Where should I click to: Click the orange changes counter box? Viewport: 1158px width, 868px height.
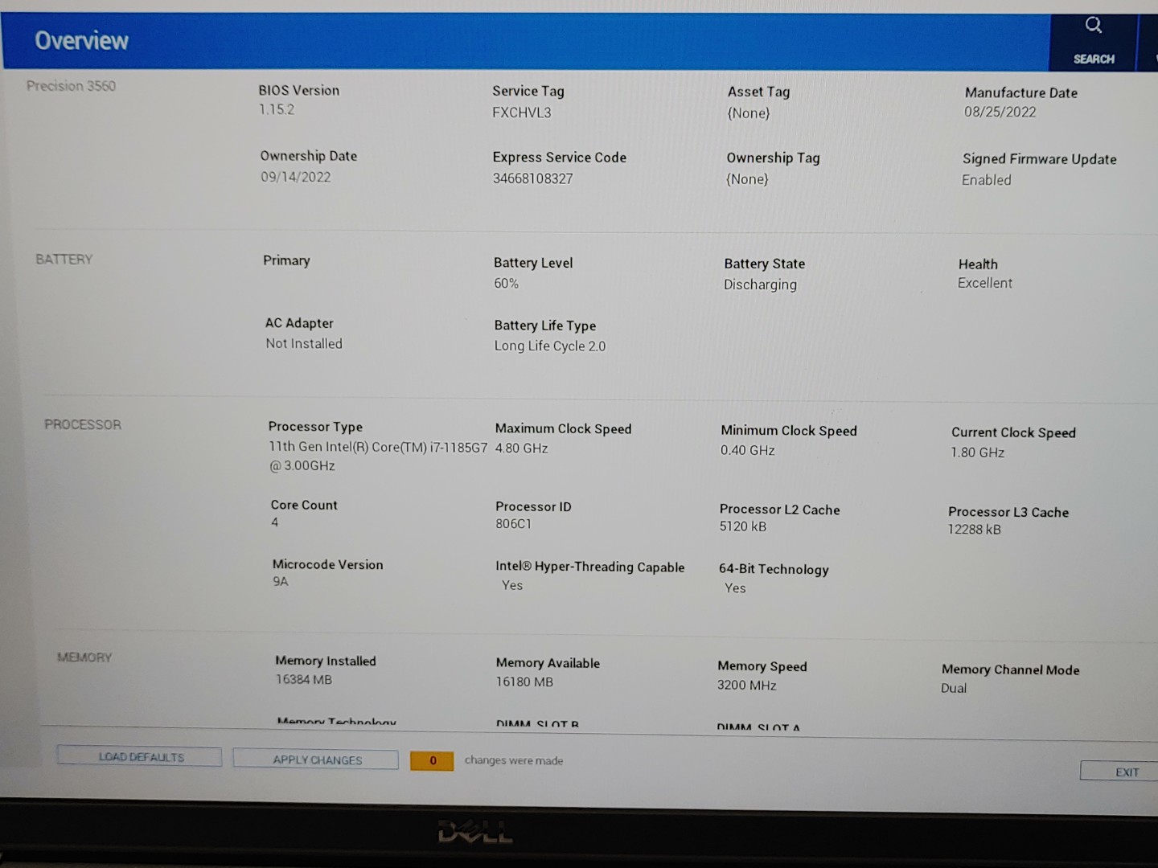[432, 760]
